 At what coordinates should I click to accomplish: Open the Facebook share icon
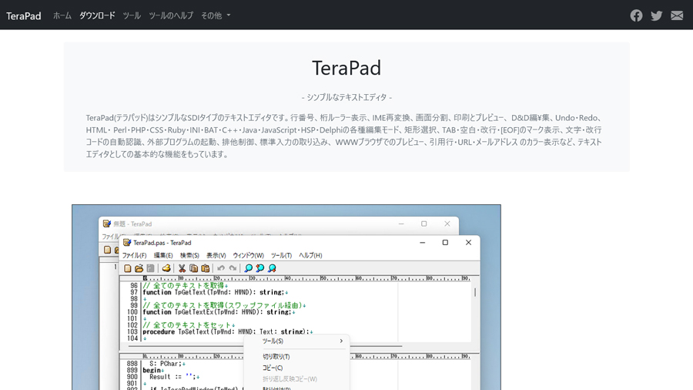tap(636, 15)
